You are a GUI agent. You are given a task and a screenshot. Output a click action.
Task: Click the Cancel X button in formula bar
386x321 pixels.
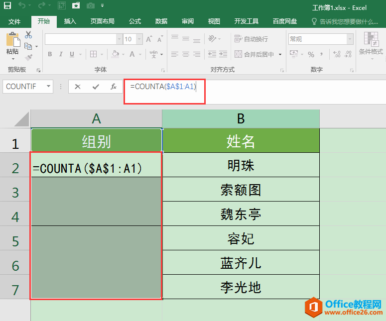[78, 87]
